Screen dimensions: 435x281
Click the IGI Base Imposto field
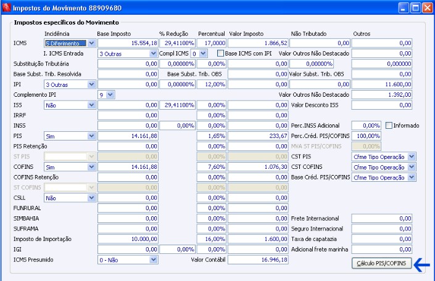[x=128, y=250]
